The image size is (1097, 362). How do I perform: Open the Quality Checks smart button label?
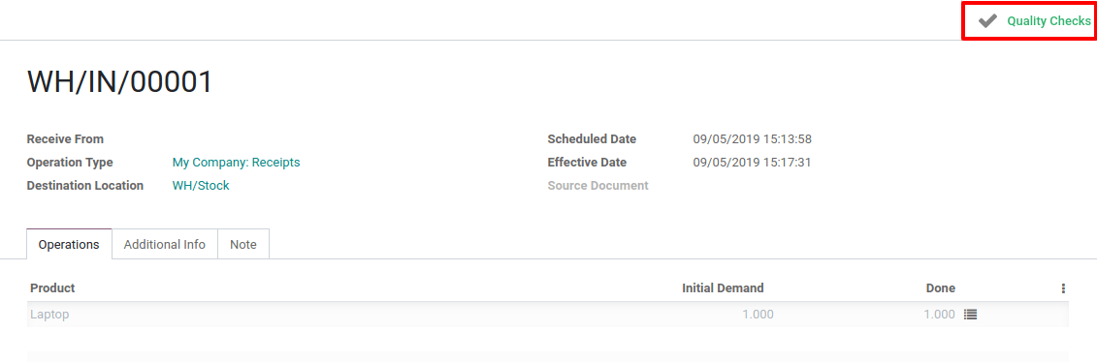1049,21
